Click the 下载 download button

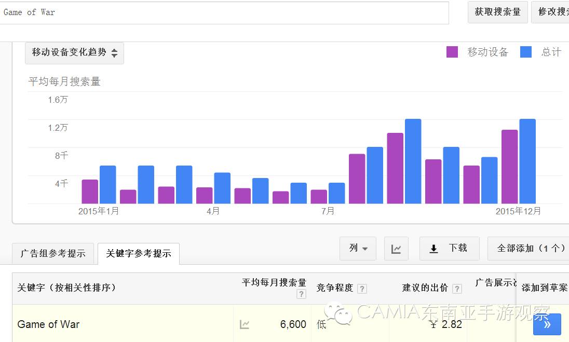[449, 249]
